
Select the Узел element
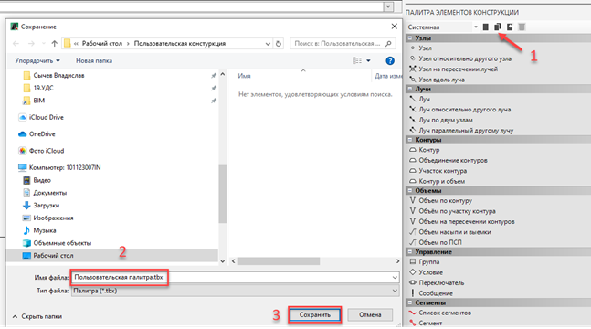pos(425,48)
